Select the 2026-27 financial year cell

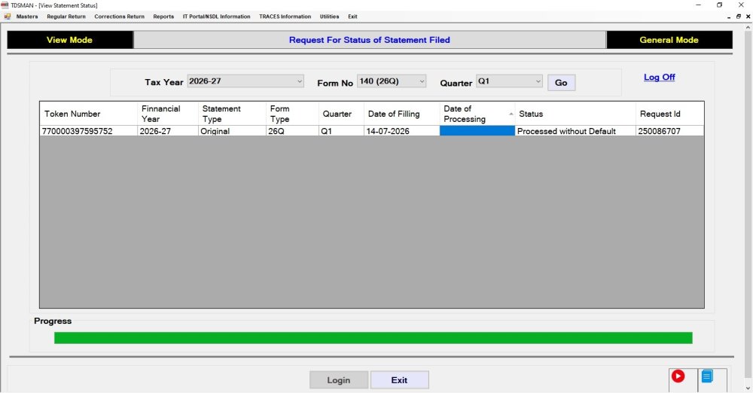click(x=168, y=131)
